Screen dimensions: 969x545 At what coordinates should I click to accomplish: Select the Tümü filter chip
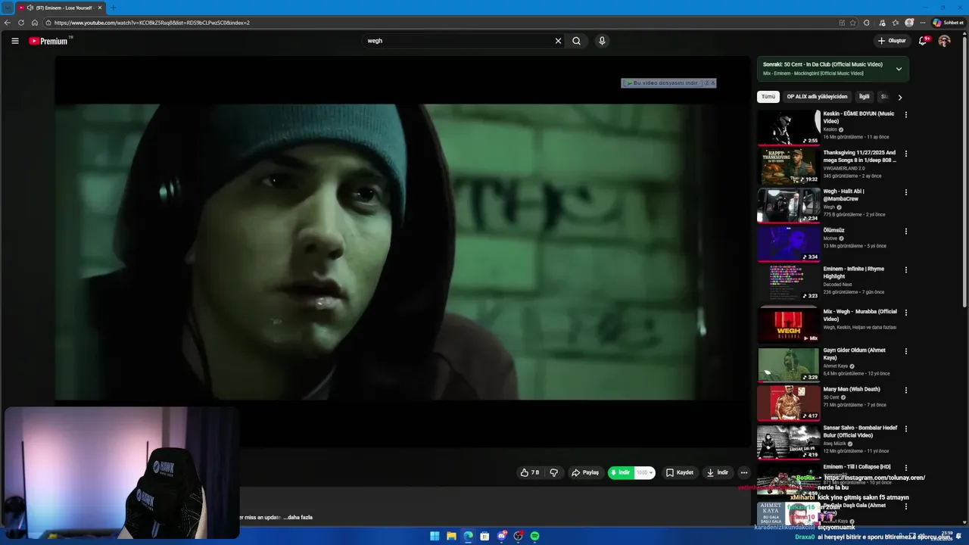(x=768, y=97)
